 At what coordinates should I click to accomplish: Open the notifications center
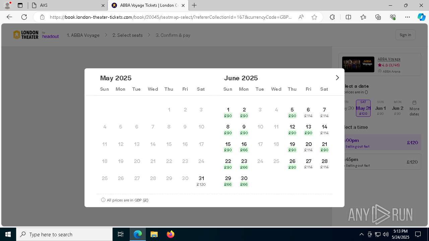click(418, 234)
